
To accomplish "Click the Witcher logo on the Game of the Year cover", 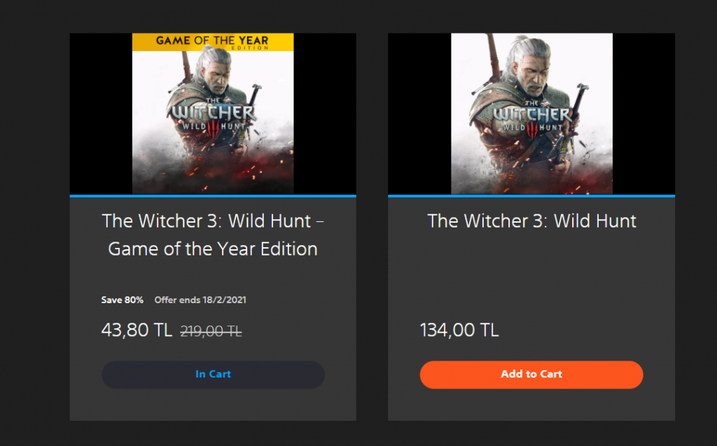I will [x=213, y=114].
